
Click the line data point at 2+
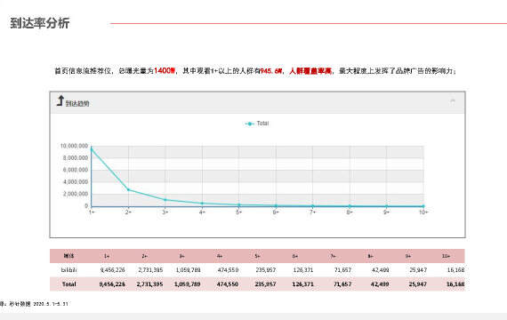pyautogui.click(x=128, y=189)
